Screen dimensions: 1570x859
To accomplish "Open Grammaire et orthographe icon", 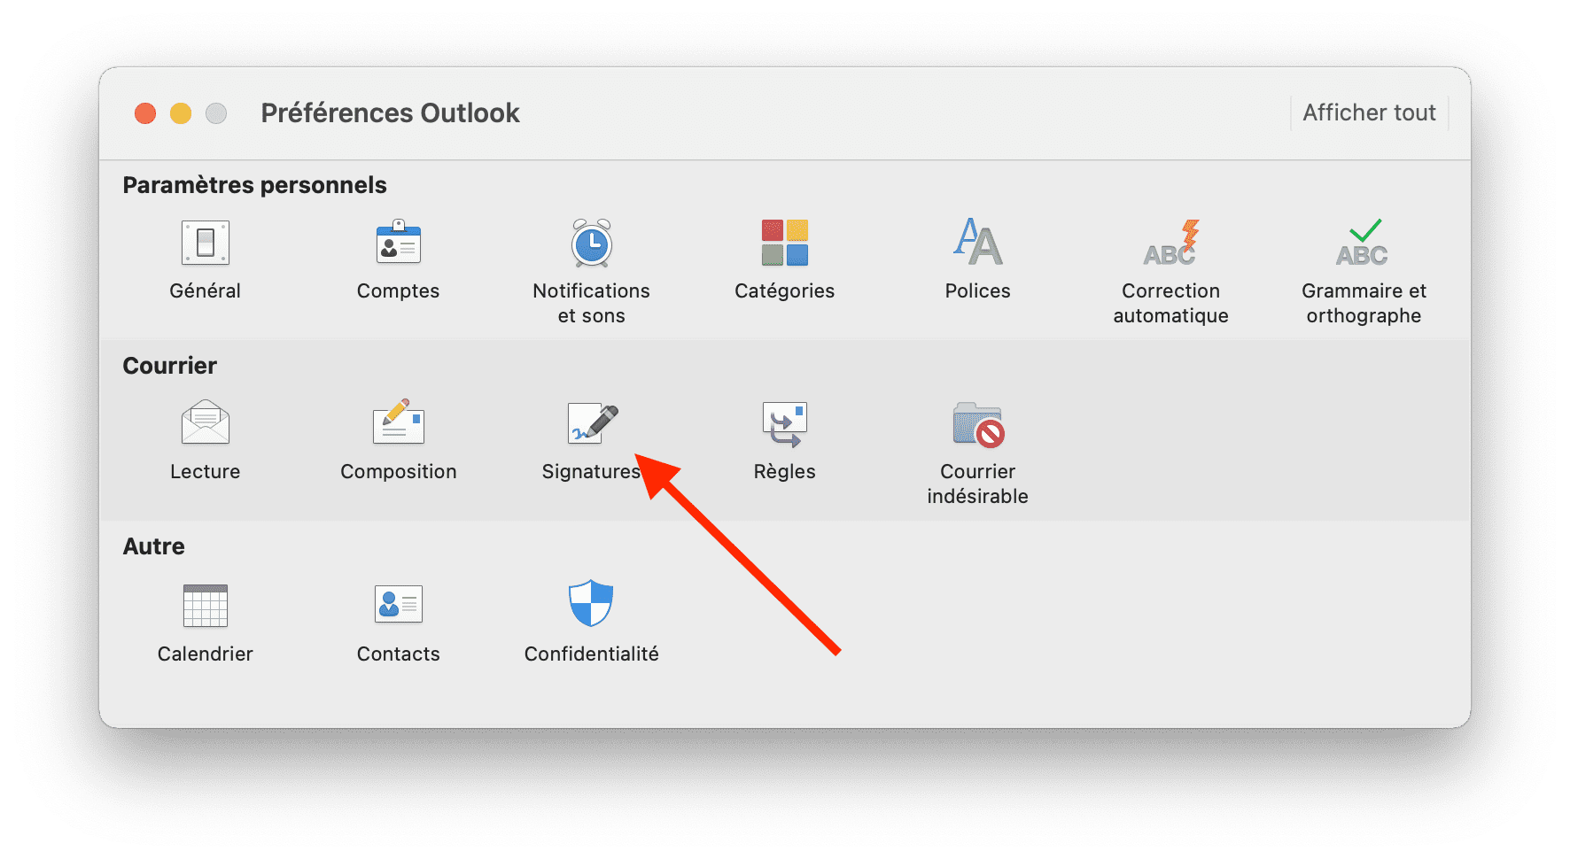I will tap(1363, 243).
